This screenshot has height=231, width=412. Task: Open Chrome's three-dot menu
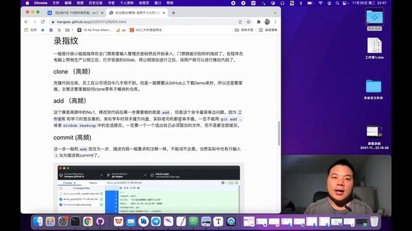click(x=275, y=22)
